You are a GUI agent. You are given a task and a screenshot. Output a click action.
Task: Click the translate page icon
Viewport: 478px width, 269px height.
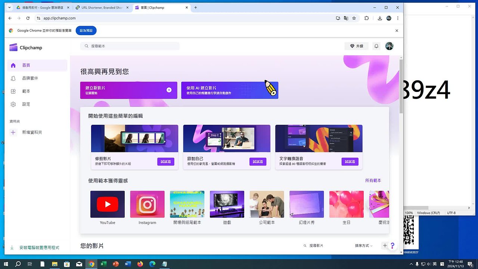click(x=346, y=18)
